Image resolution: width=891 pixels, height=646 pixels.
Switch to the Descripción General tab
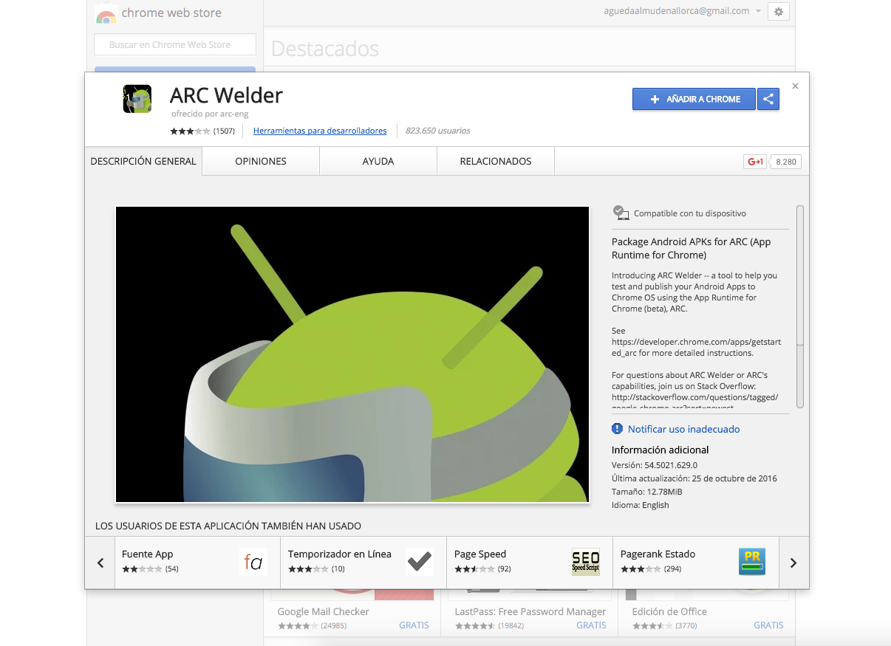coord(143,161)
